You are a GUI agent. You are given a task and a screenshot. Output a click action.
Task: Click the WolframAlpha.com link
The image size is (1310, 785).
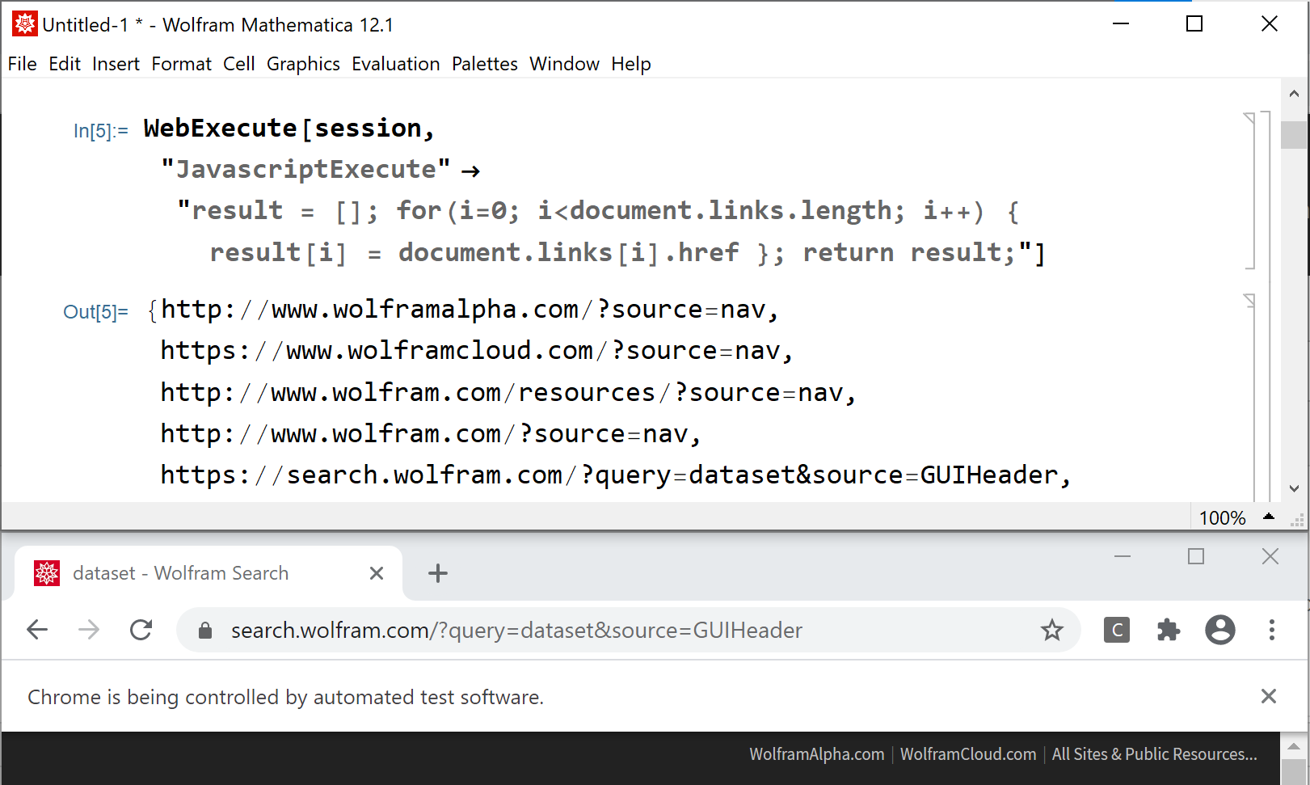[x=816, y=754]
